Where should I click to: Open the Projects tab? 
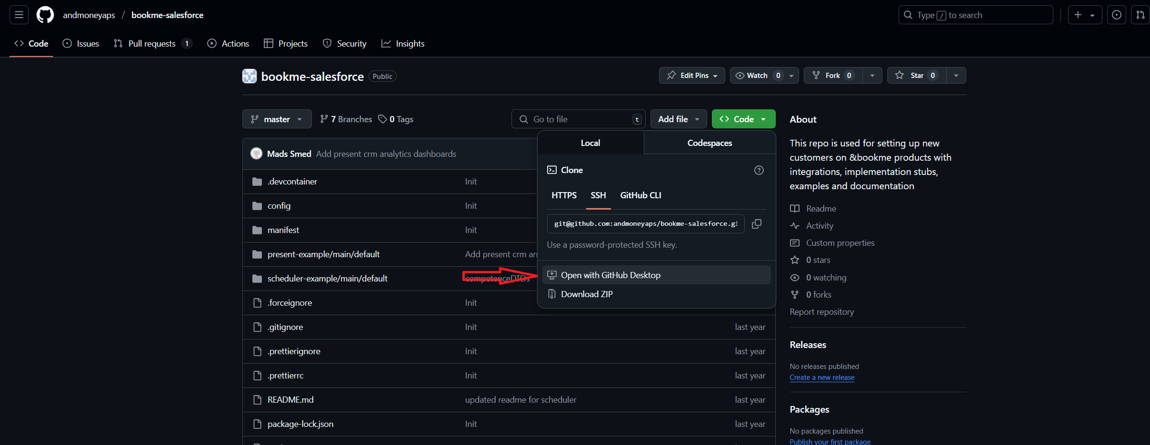[x=286, y=43]
